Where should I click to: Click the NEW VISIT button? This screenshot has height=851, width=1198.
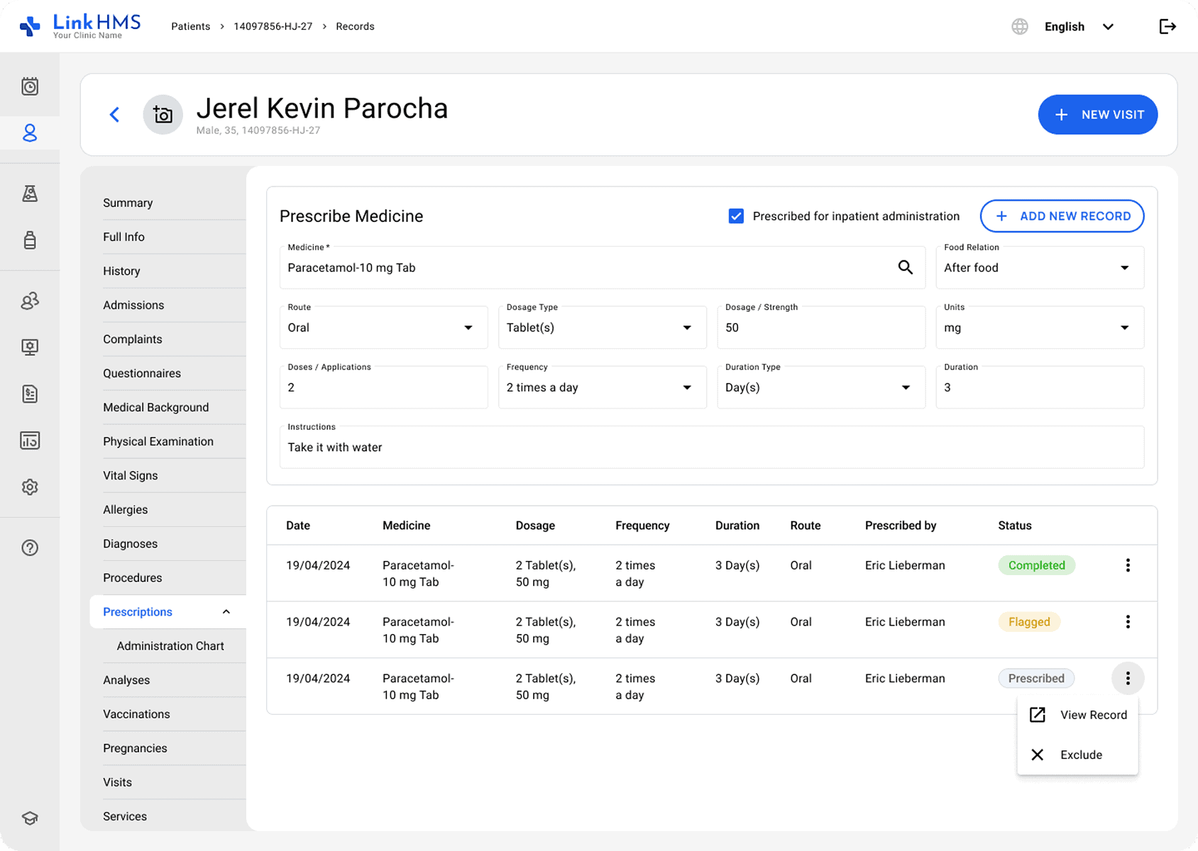[x=1097, y=115]
